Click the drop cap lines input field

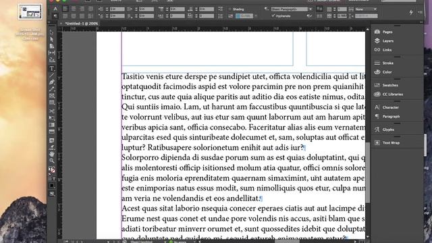point(177,16)
